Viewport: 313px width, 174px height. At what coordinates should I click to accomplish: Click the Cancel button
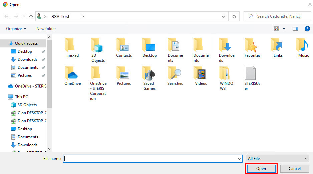(294, 169)
